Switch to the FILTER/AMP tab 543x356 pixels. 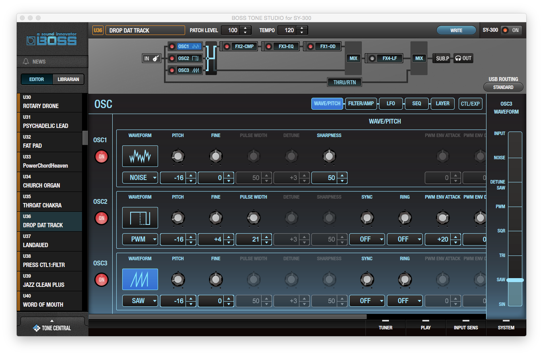[x=361, y=104]
